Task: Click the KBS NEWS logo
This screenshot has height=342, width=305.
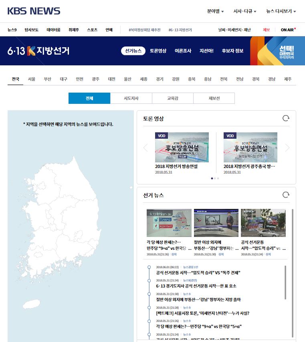Action: 34,11
